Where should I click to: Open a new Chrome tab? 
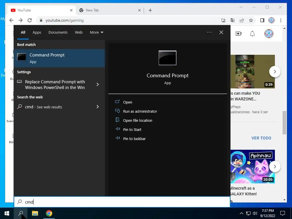[150, 10]
